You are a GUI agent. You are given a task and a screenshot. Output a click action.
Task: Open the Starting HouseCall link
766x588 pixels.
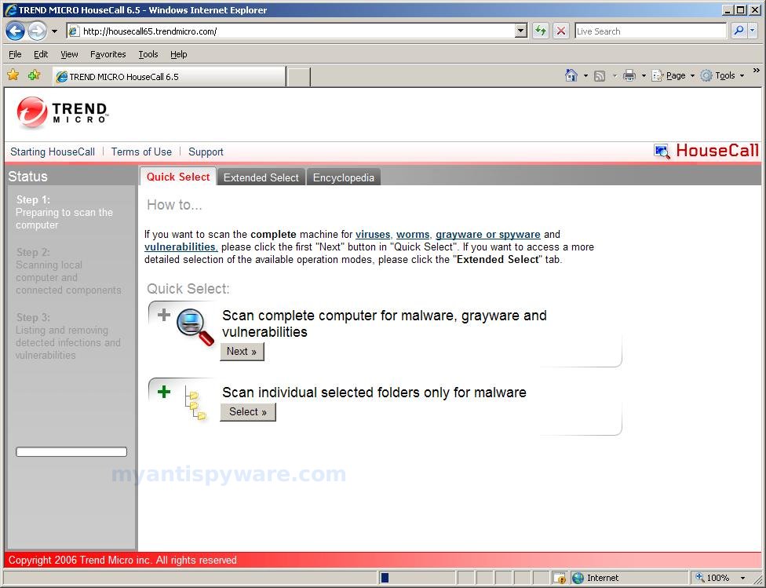pos(53,152)
